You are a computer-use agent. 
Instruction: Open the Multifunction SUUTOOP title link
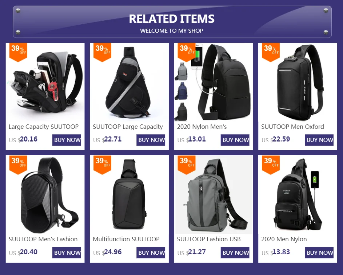[126, 239]
